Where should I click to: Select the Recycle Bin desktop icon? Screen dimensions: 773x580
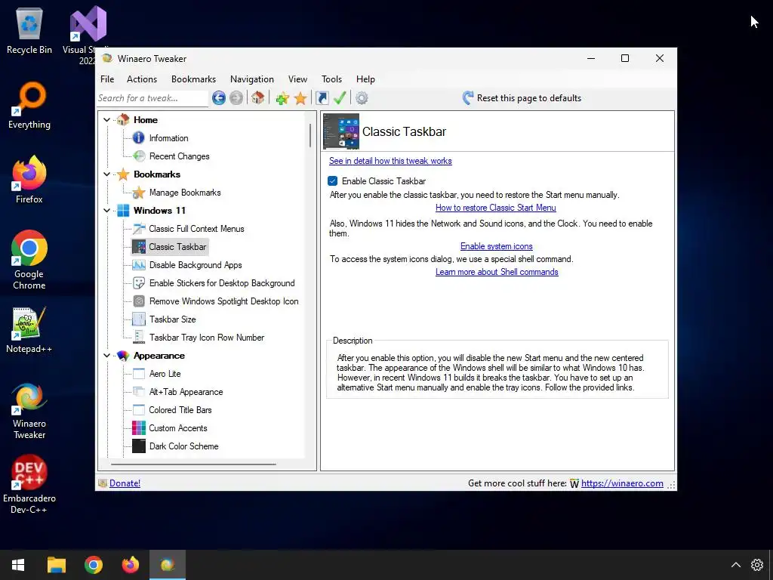click(29, 30)
